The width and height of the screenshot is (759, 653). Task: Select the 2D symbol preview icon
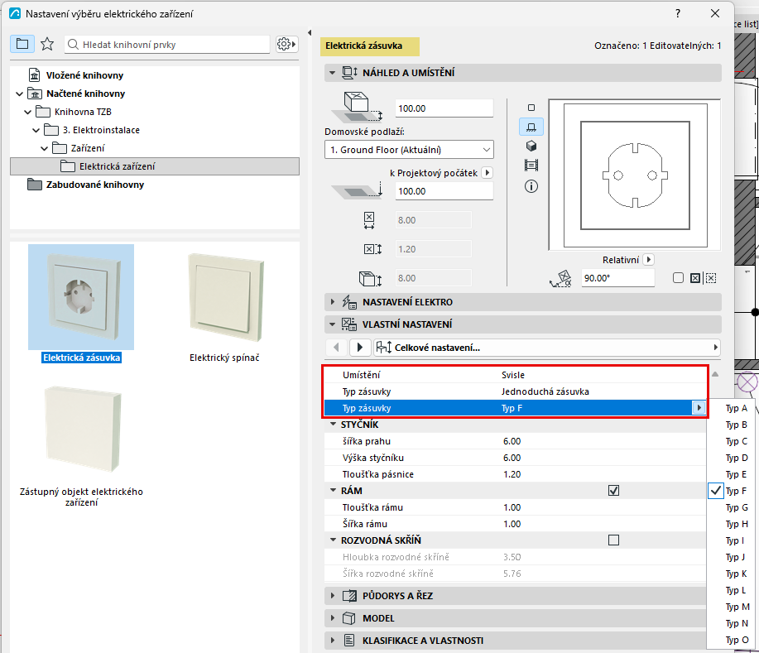[x=531, y=108]
